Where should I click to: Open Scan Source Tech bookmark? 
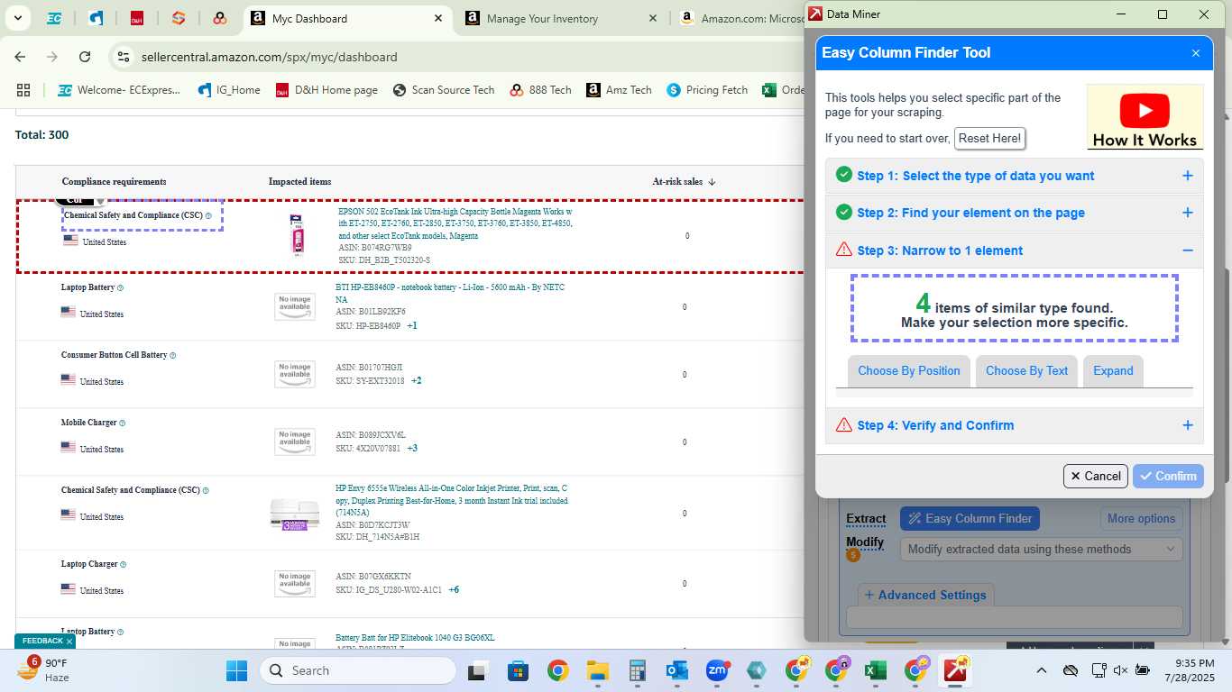tap(444, 90)
